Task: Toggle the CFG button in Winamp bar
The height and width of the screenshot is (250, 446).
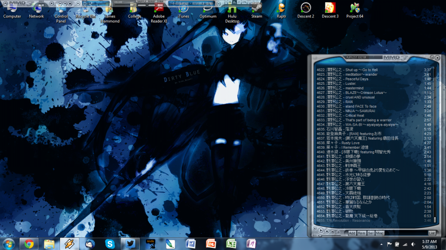Action: [245, 2]
